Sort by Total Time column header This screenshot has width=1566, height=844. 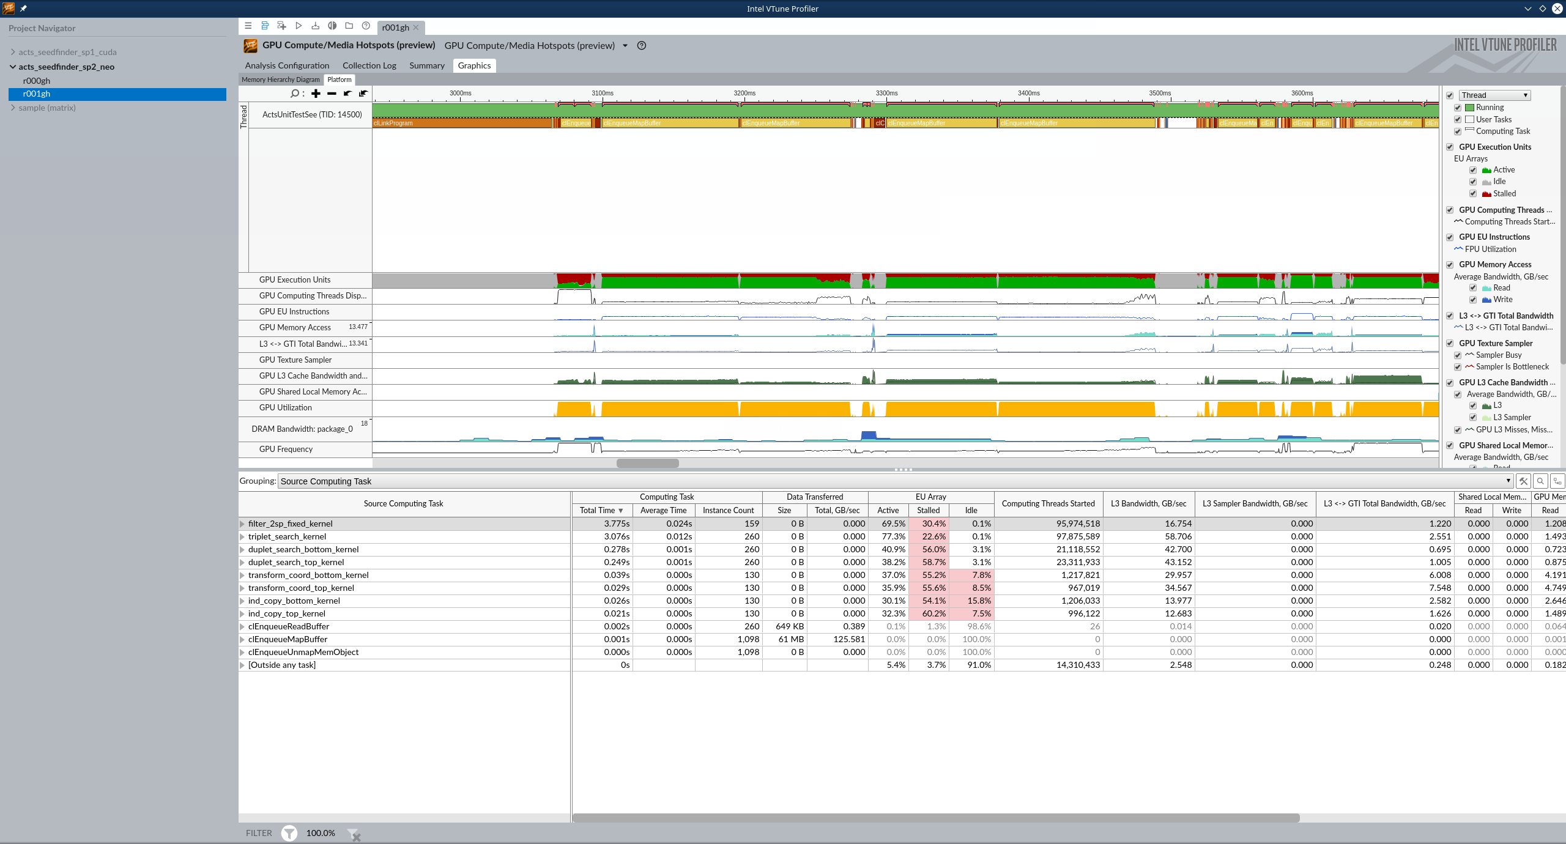tap(601, 510)
